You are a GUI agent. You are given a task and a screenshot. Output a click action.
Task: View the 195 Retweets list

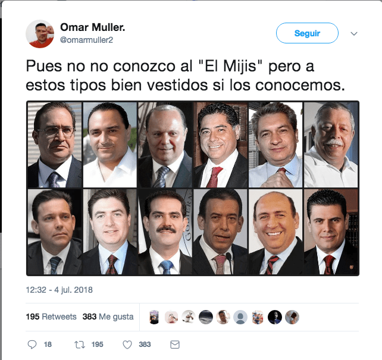click(51, 317)
